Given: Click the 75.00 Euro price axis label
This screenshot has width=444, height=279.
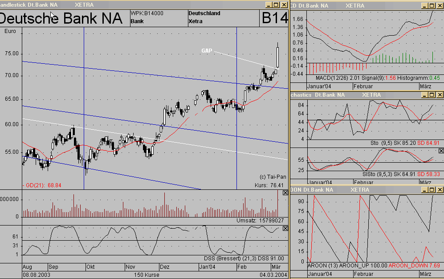Looking at the screenshot, I should pyautogui.click(x=12, y=53).
